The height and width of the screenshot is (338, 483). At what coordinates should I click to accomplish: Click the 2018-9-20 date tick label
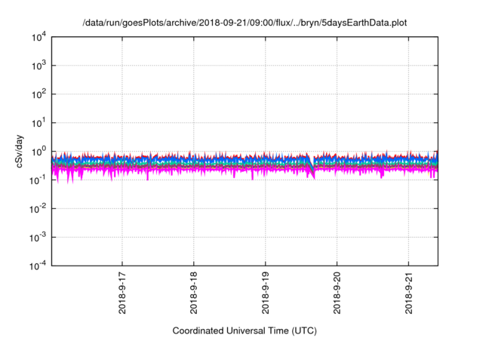click(337, 293)
